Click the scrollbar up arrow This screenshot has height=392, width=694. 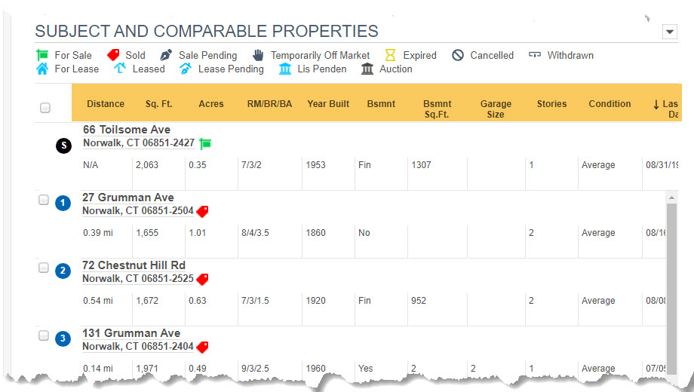(x=671, y=198)
